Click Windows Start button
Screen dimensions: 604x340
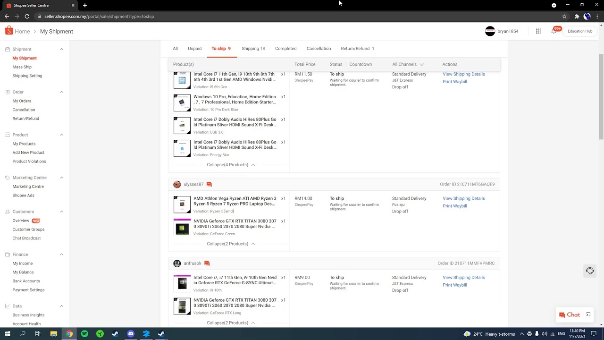(x=8, y=334)
